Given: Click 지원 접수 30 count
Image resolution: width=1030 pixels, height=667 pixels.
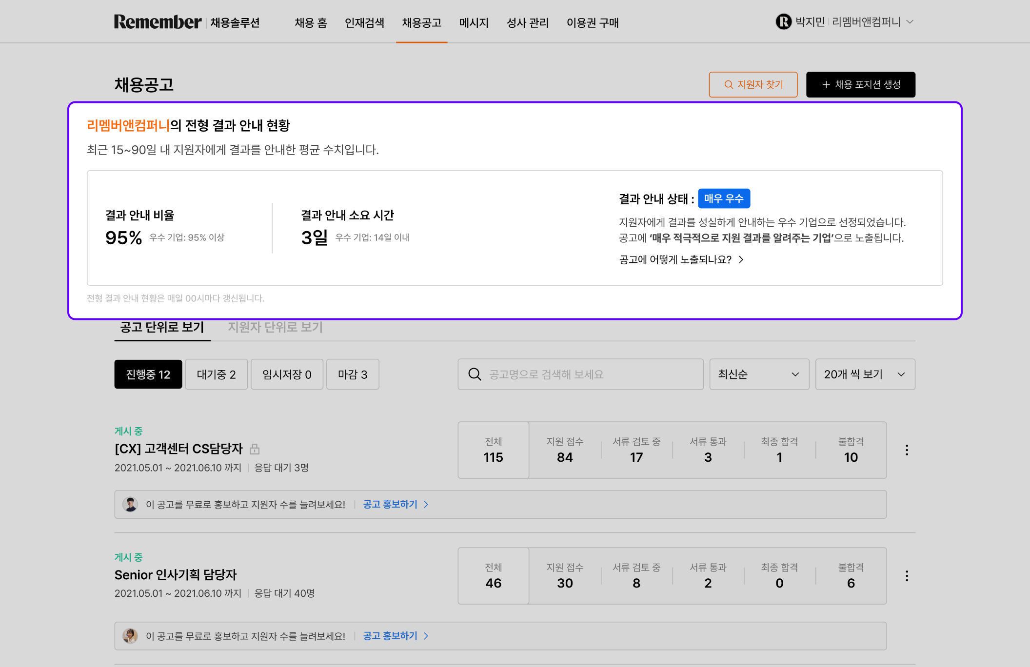Looking at the screenshot, I should coord(565,576).
